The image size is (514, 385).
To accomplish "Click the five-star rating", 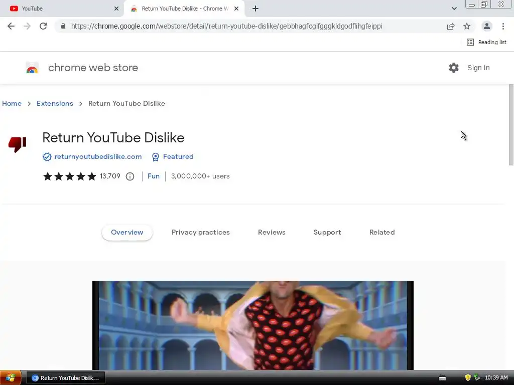I will coord(69,176).
